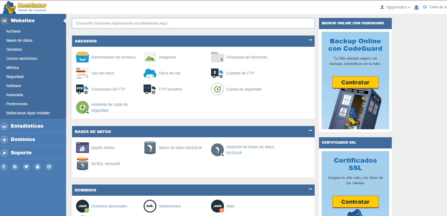Open notifications bell icon
Image resolution: width=447 pixels, height=216 pixels.
pos(416,8)
